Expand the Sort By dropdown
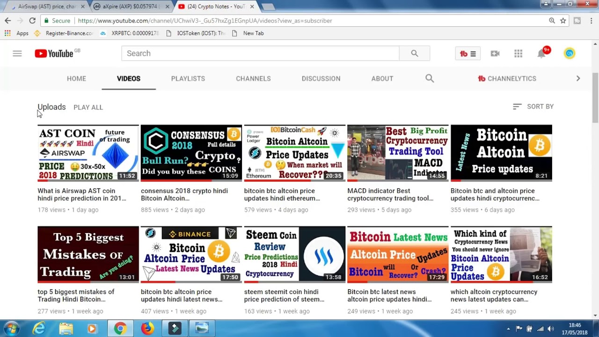 pyautogui.click(x=533, y=107)
